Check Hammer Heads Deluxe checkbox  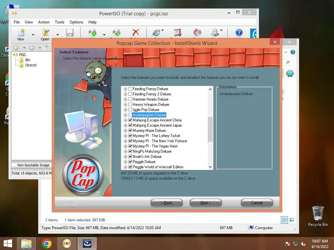(130, 99)
